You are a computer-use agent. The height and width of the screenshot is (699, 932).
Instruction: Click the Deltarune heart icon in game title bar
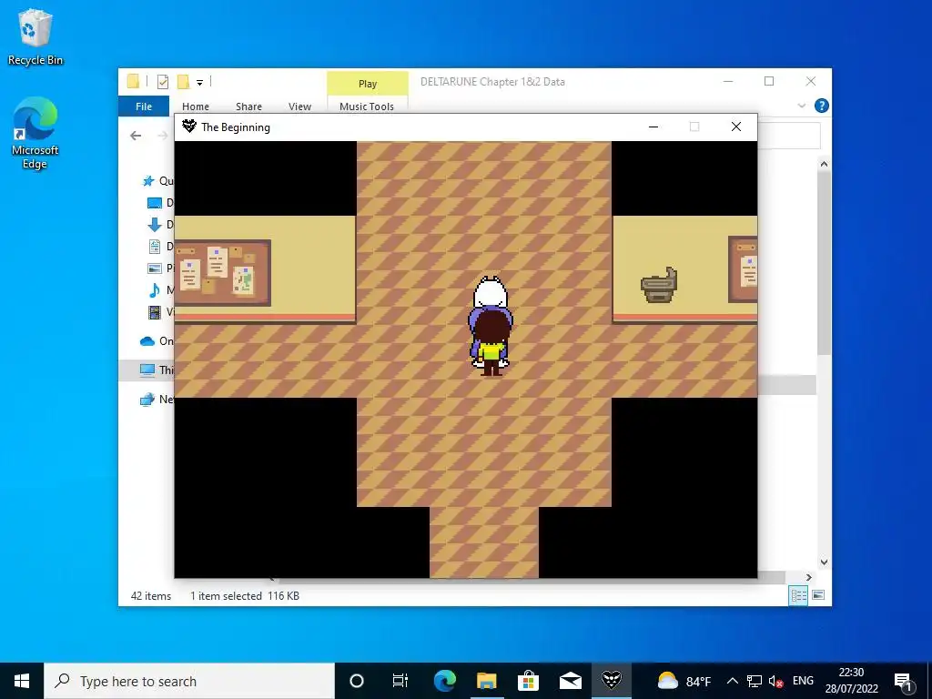point(189,126)
